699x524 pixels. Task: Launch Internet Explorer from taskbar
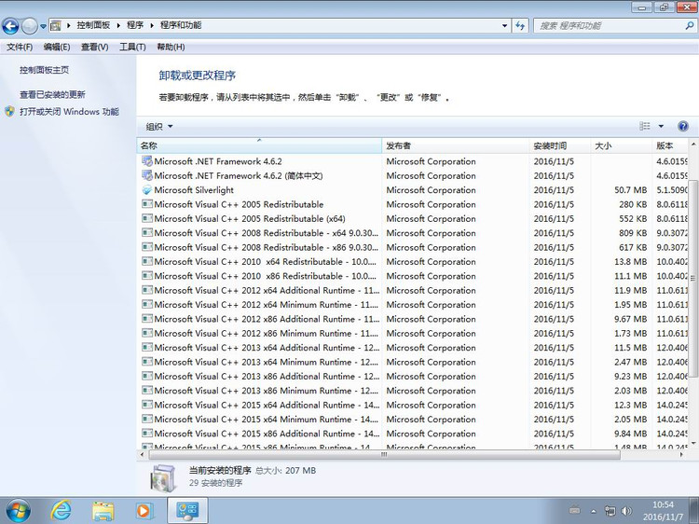click(62, 510)
